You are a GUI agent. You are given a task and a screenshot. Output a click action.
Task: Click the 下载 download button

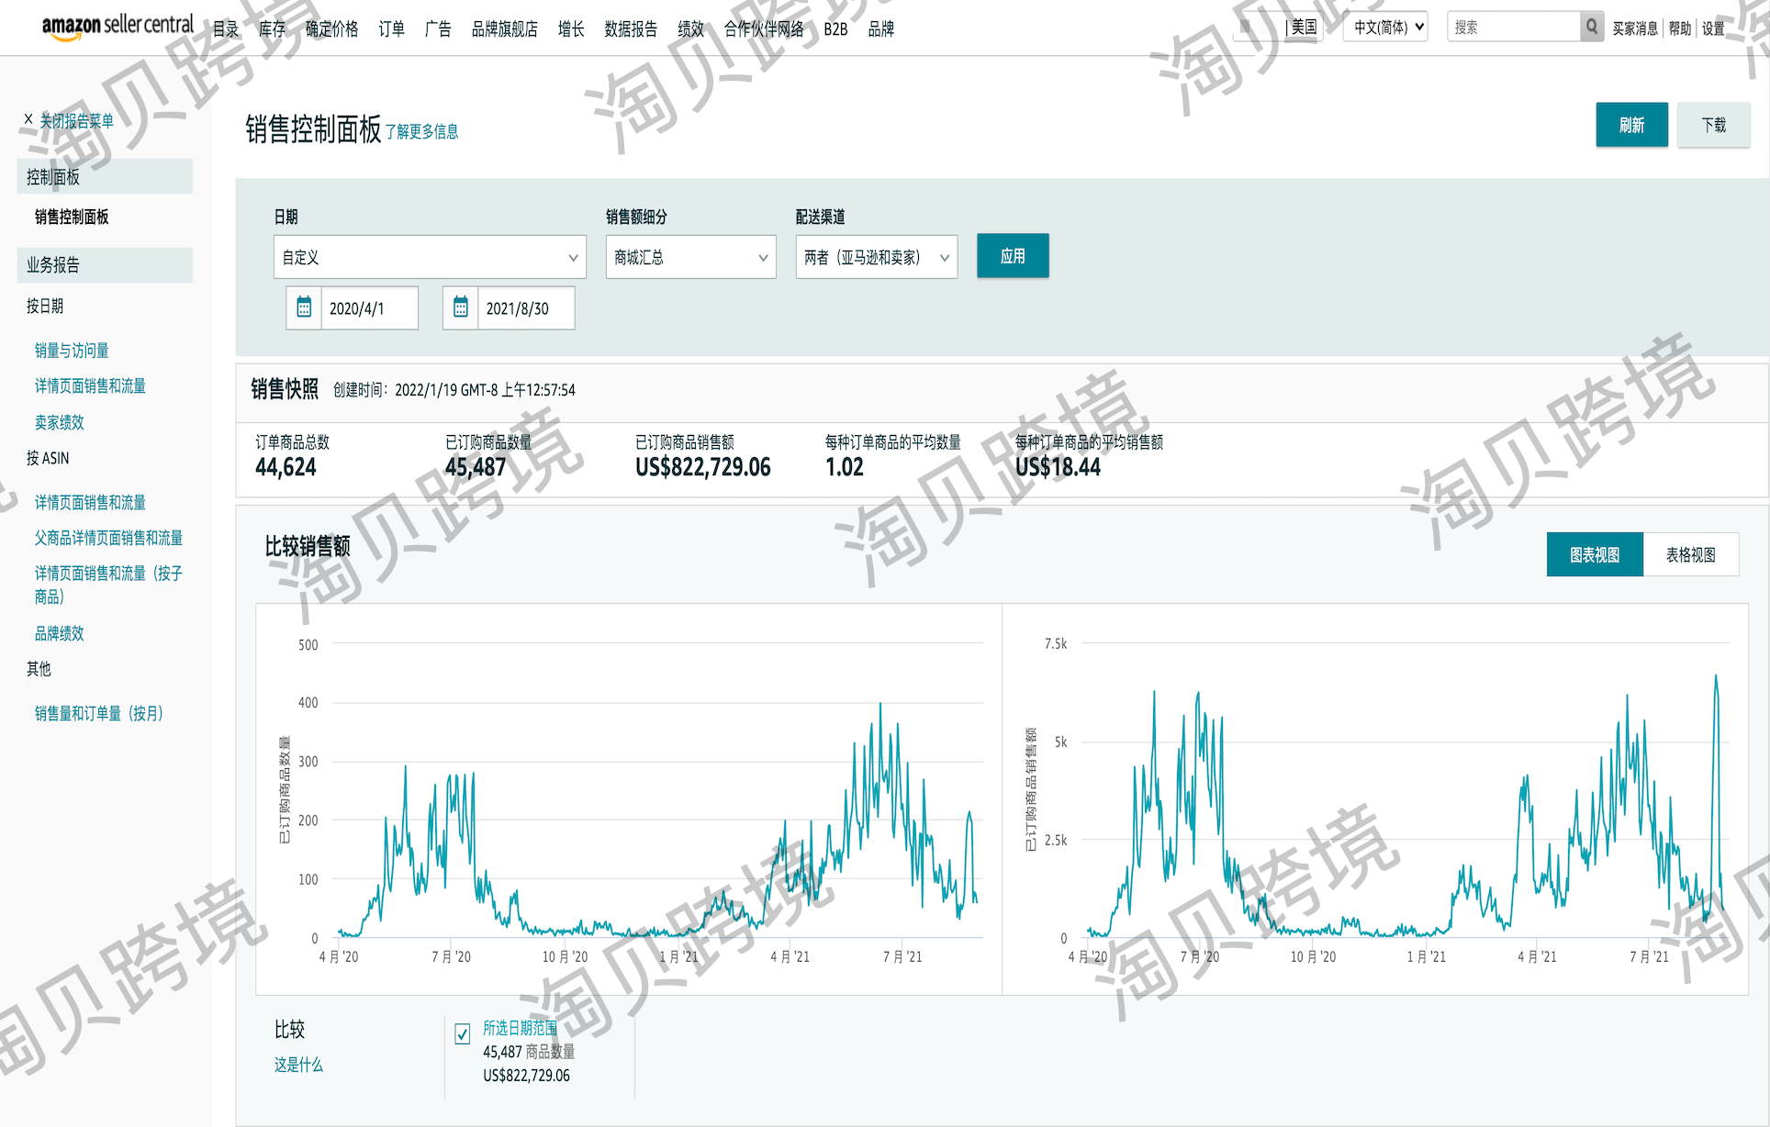[1712, 125]
